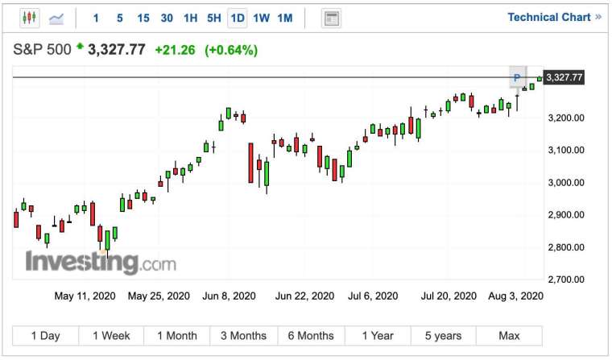Screen dimensions: 612x360
Task: Click the 3,327.77 current price label on axis
Action: (x=564, y=77)
